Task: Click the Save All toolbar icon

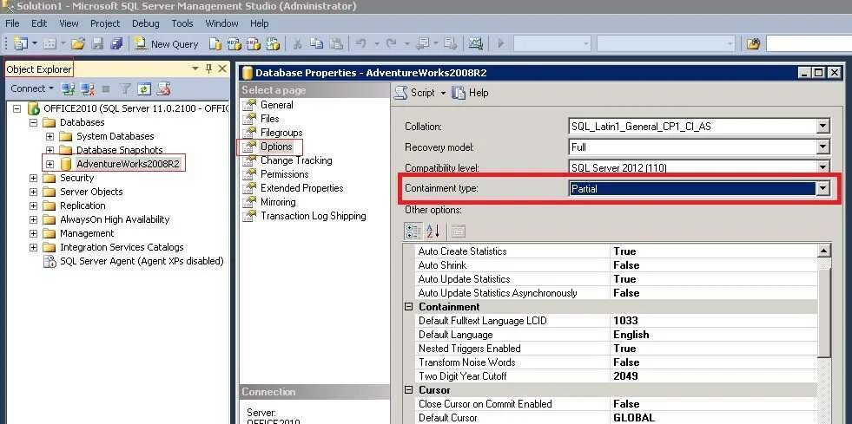Action: pos(116,44)
